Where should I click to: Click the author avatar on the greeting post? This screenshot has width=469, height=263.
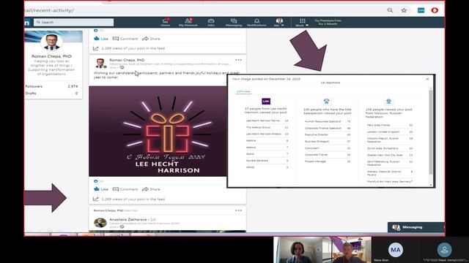click(100, 64)
